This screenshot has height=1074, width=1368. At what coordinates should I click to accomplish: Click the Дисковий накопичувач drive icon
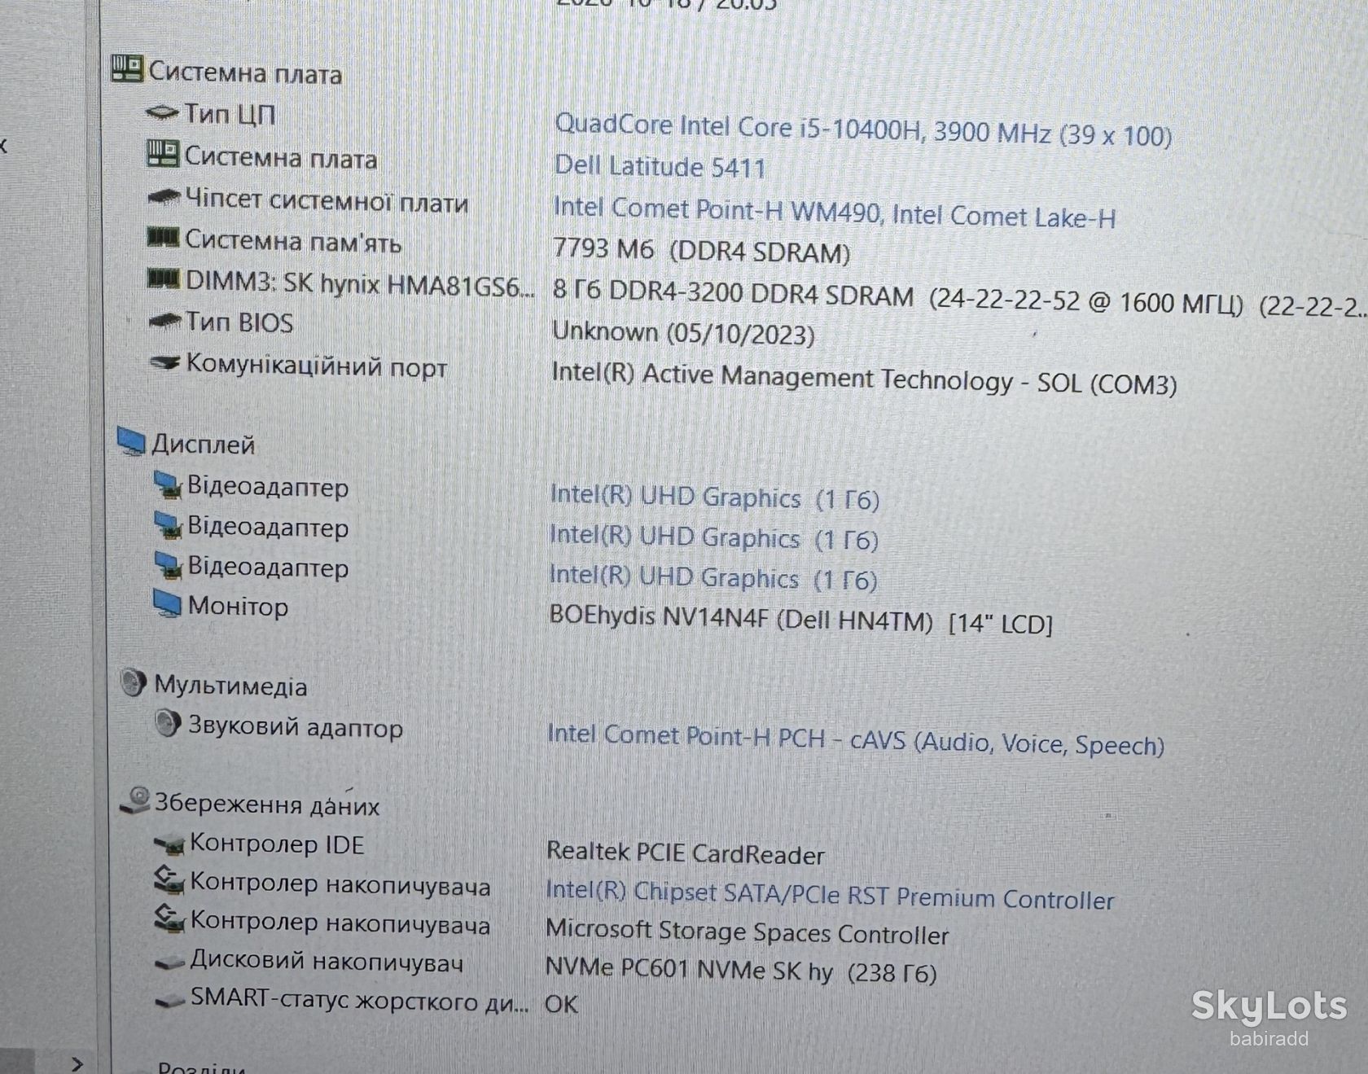click(169, 962)
